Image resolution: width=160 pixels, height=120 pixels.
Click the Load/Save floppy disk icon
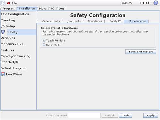coord(3,74)
